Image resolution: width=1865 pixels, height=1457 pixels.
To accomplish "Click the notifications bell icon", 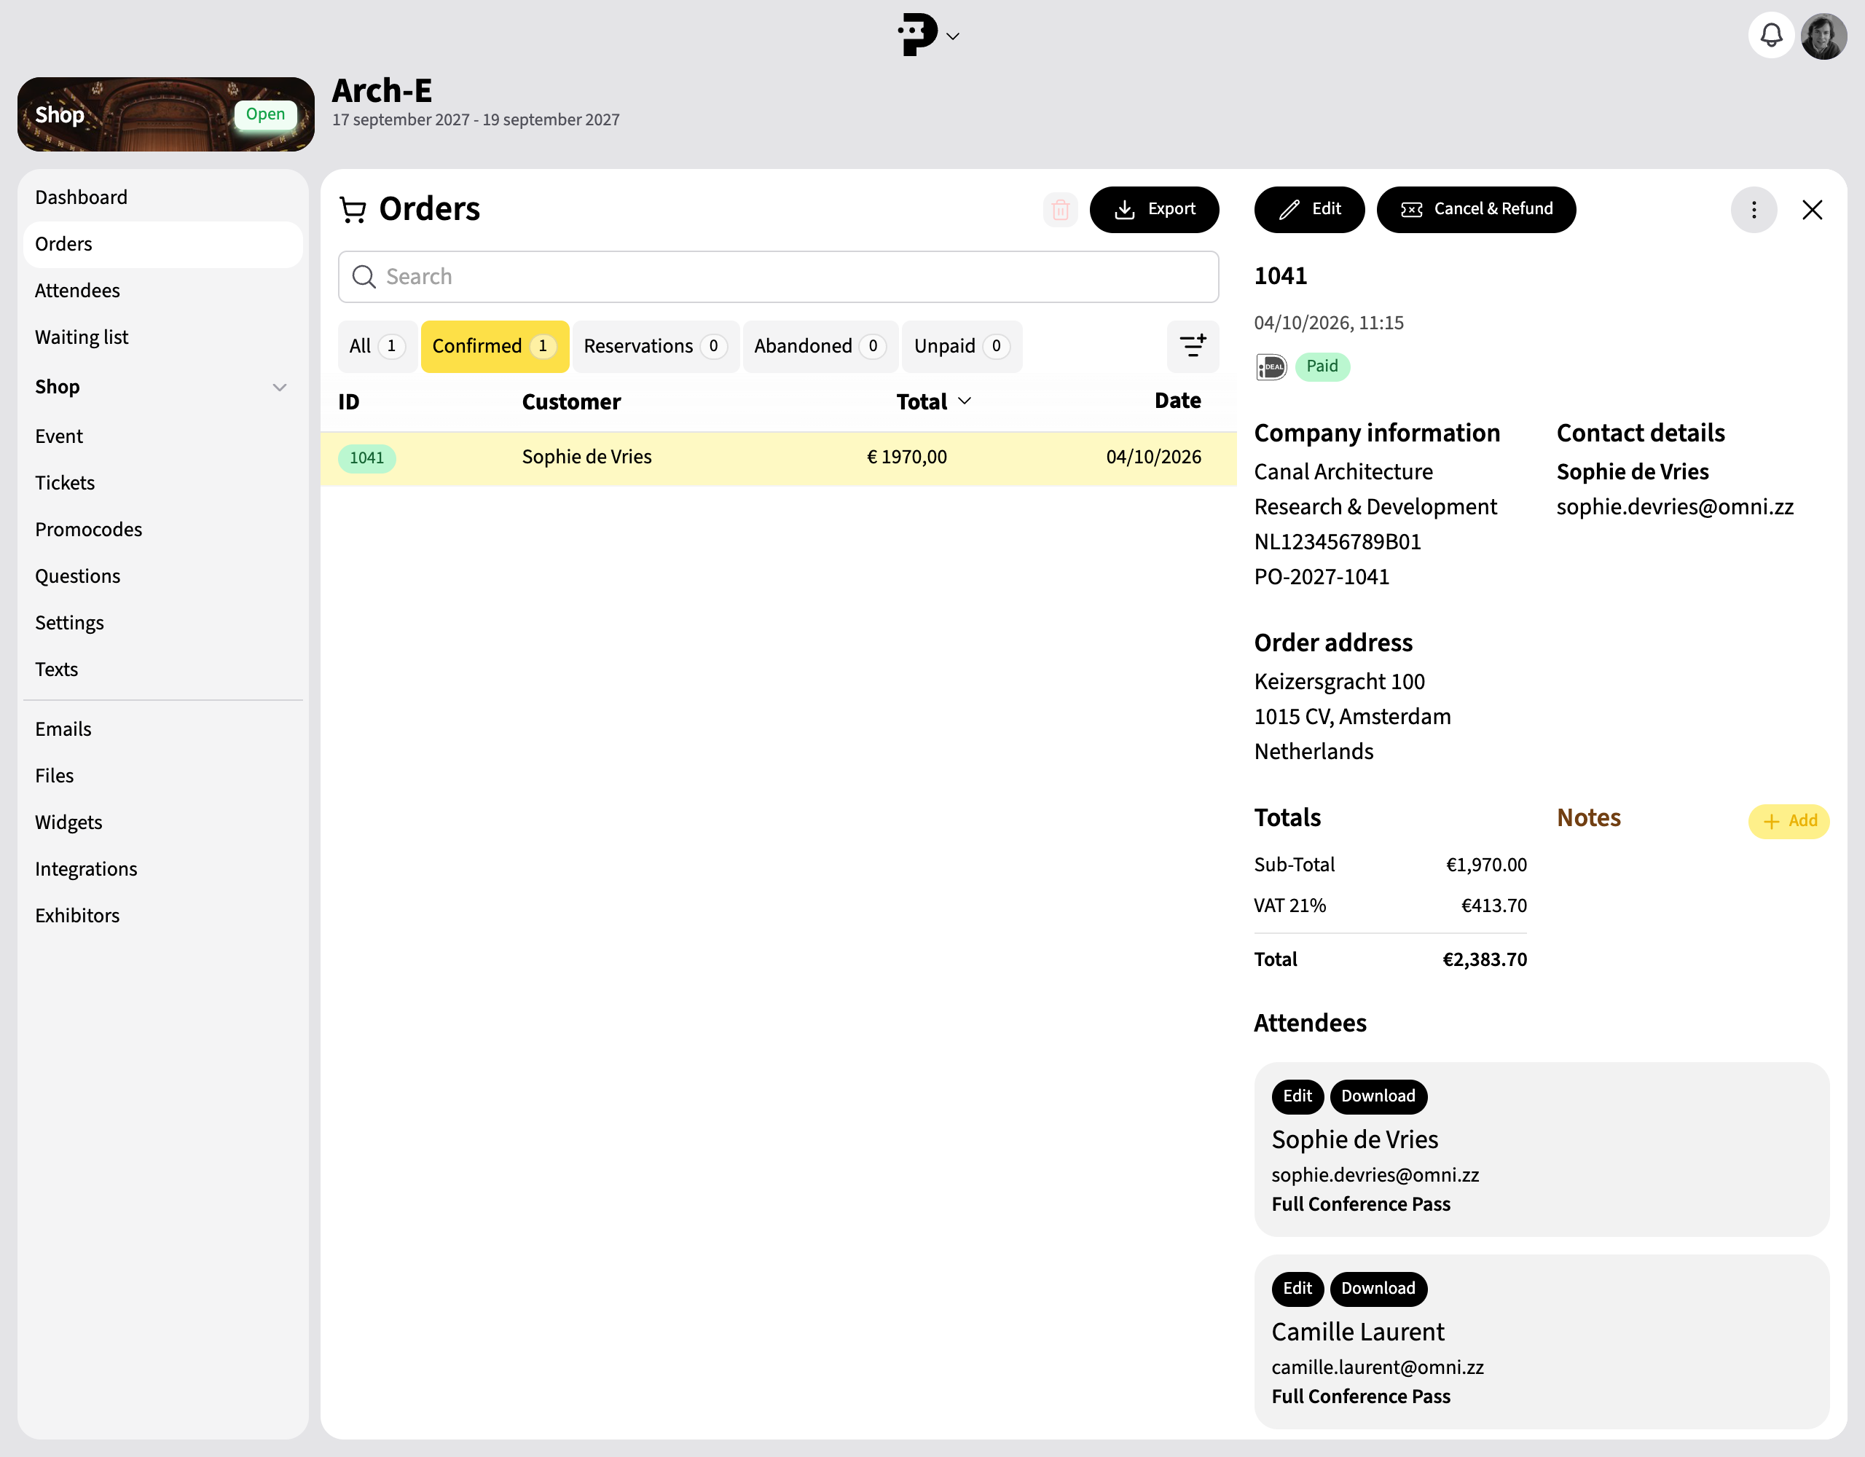I will (x=1770, y=35).
